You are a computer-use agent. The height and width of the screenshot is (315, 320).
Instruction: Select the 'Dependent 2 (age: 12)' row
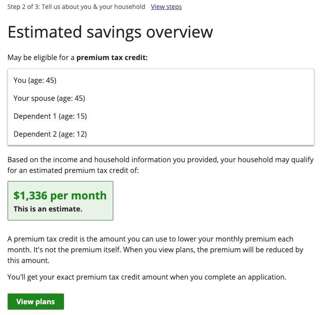click(50, 134)
